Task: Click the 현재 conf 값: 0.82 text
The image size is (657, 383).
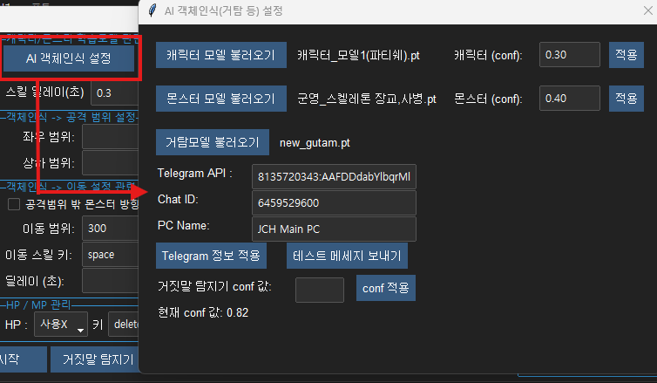Action: [203, 312]
